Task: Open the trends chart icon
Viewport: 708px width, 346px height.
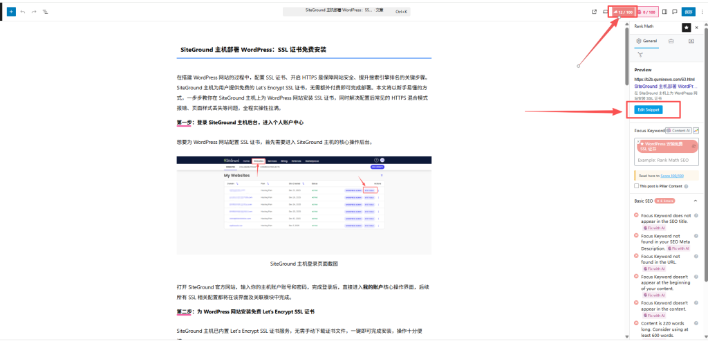Action: pos(696,131)
